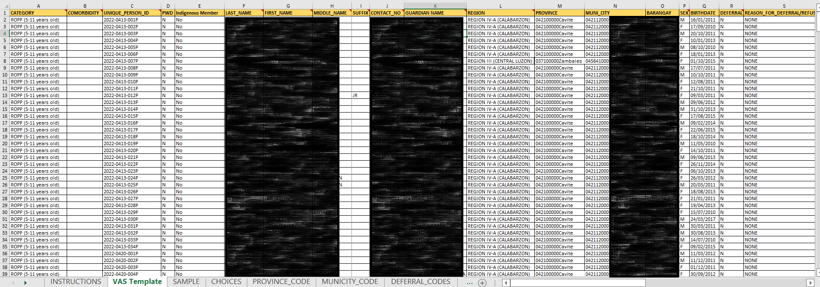Click the BIRTHDATE header cell
The width and height of the screenshot is (820, 287).
(704, 13)
